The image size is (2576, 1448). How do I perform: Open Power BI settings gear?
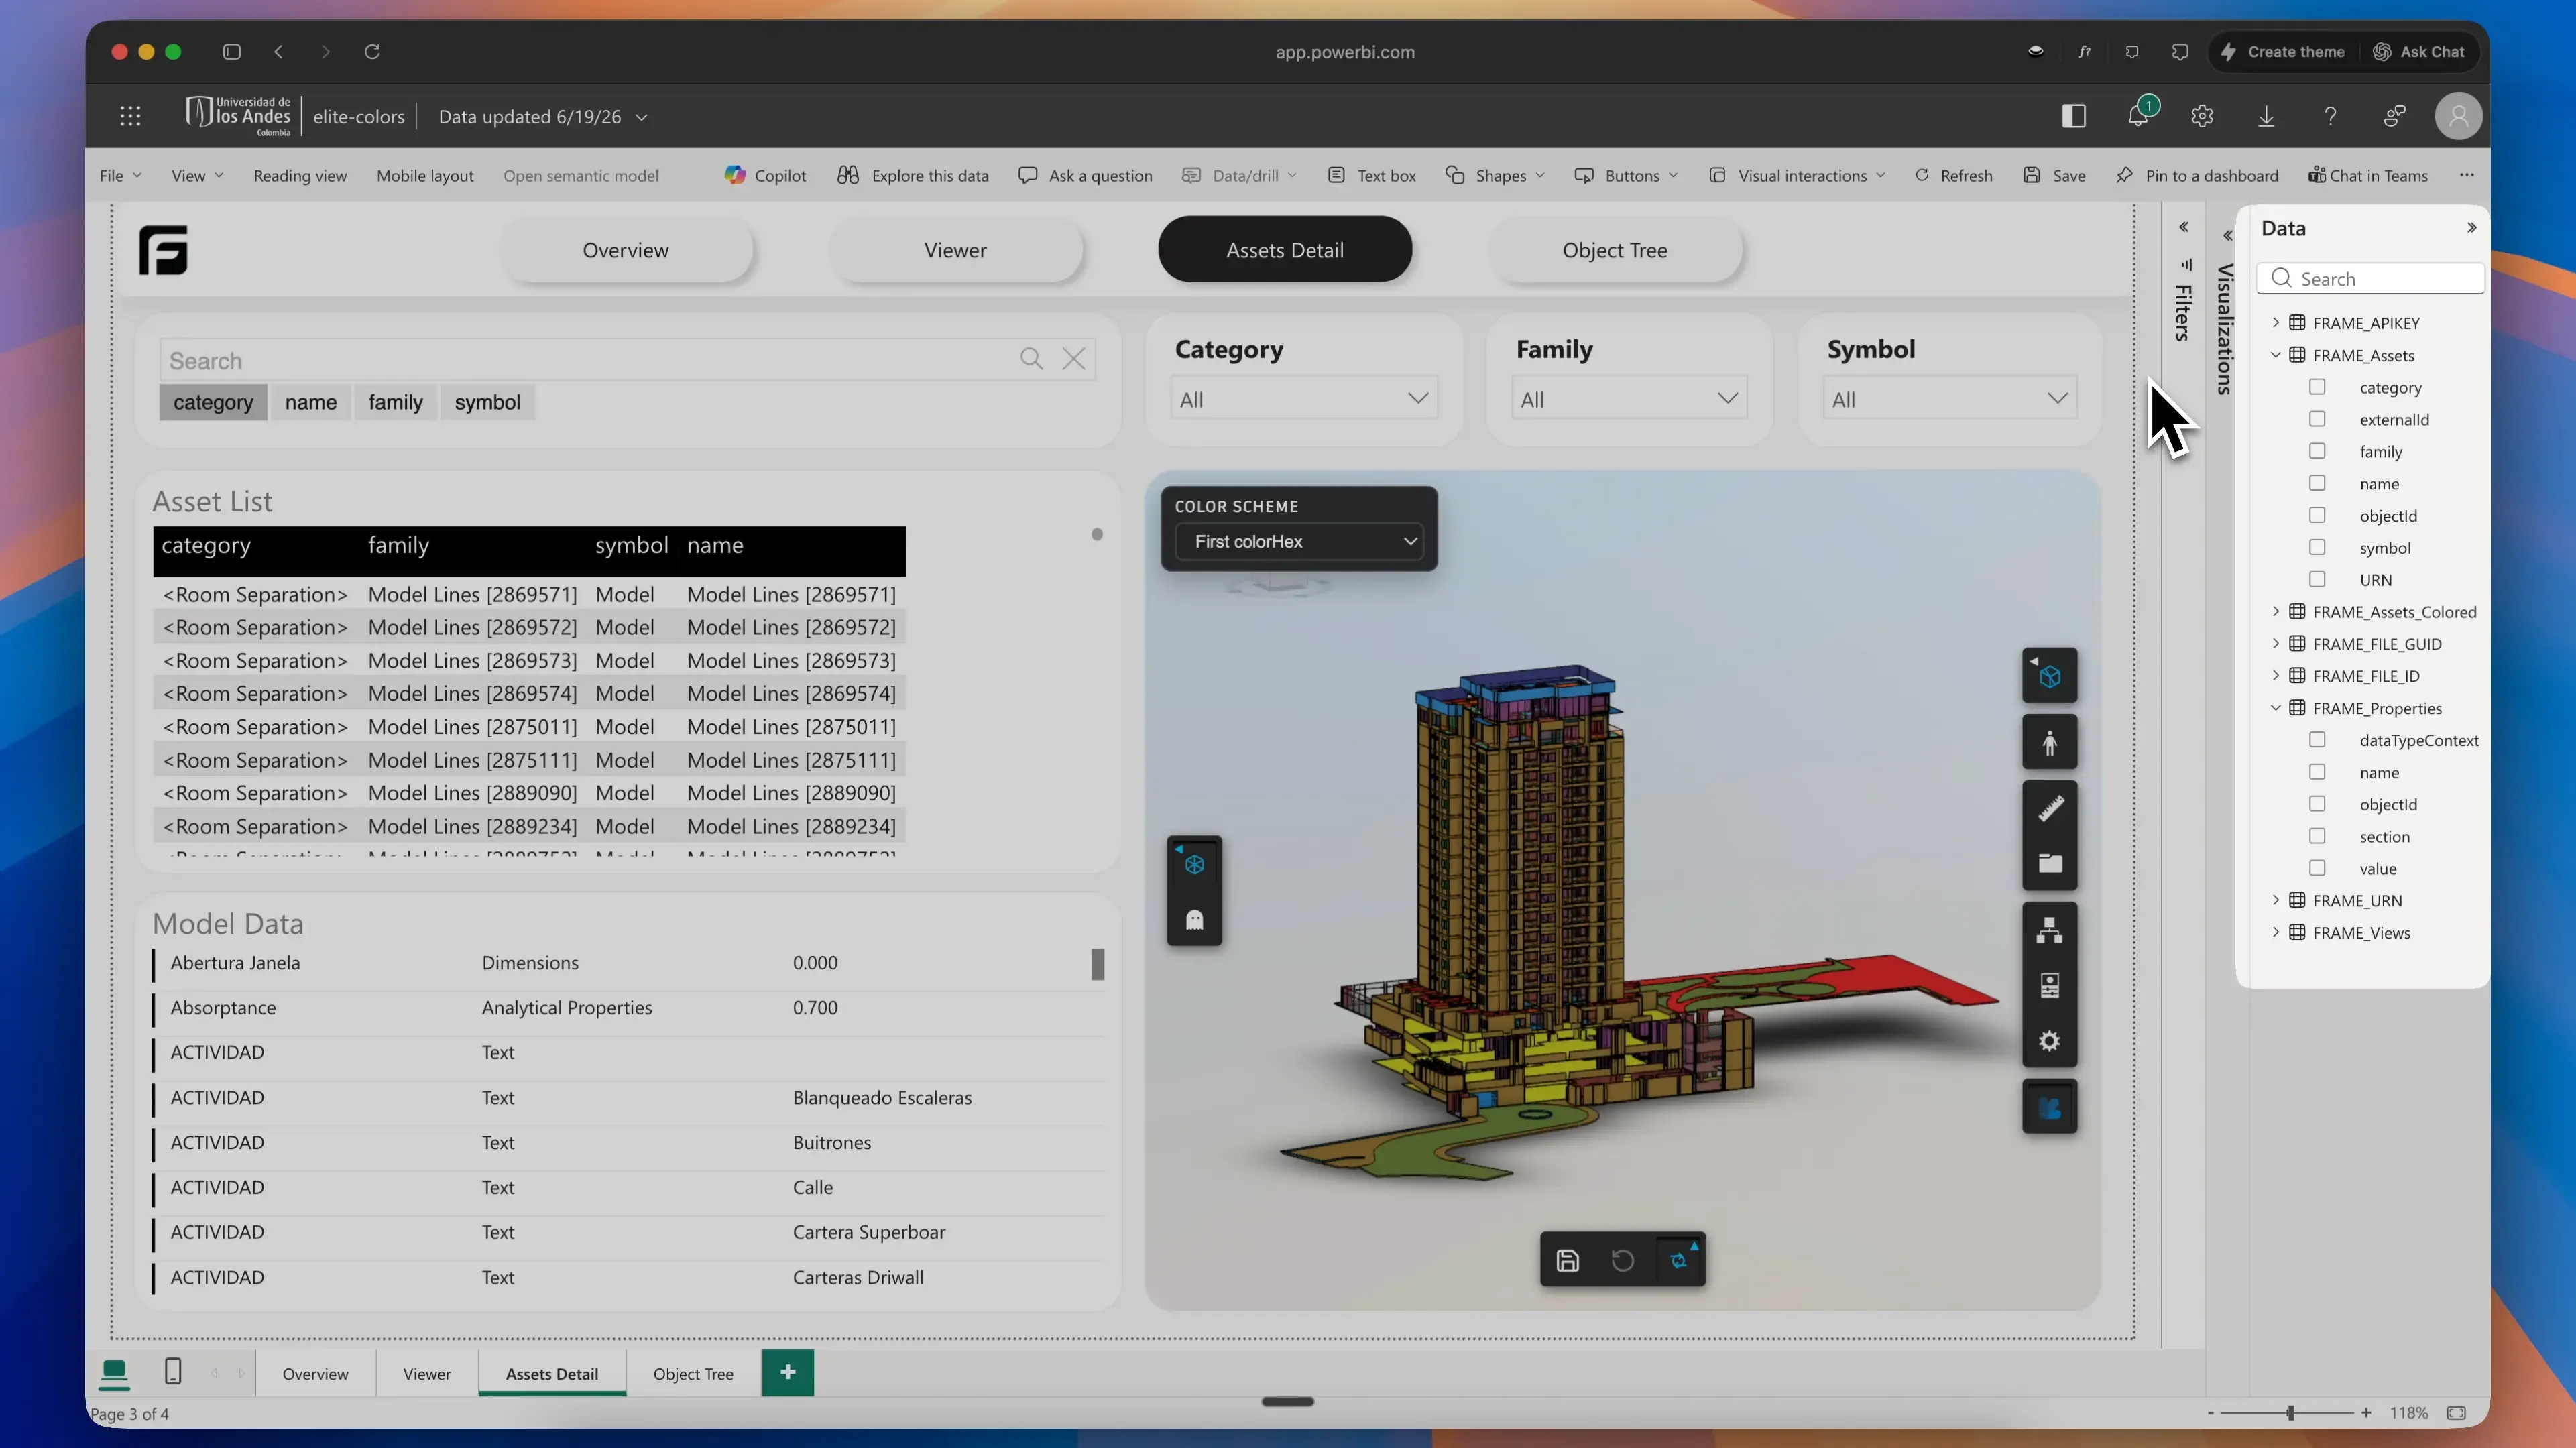coord(2202,116)
